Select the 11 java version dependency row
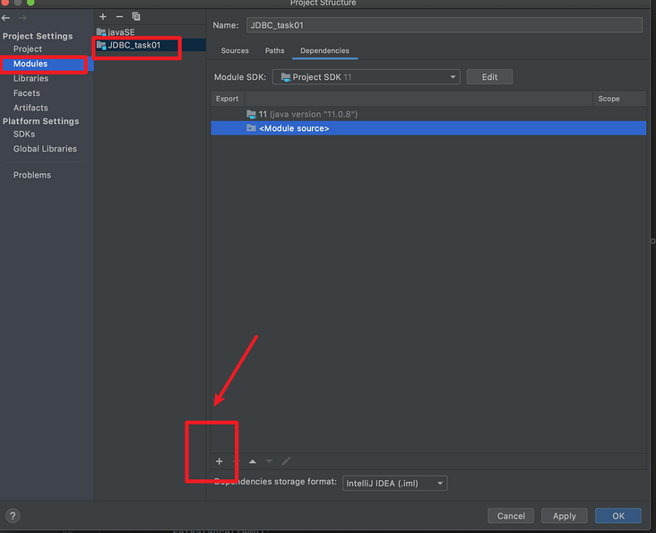This screenshot has width=656, height=533. pos(428,114)
